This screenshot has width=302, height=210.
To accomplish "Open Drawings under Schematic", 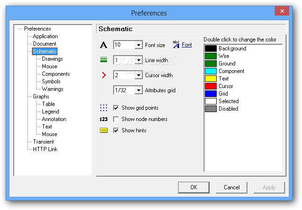I will (x=52, y=59).
